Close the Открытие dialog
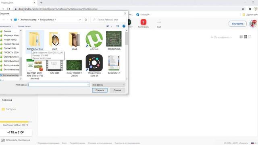The height and width of the screenshot is (145, 258). [x=125, y=13]
